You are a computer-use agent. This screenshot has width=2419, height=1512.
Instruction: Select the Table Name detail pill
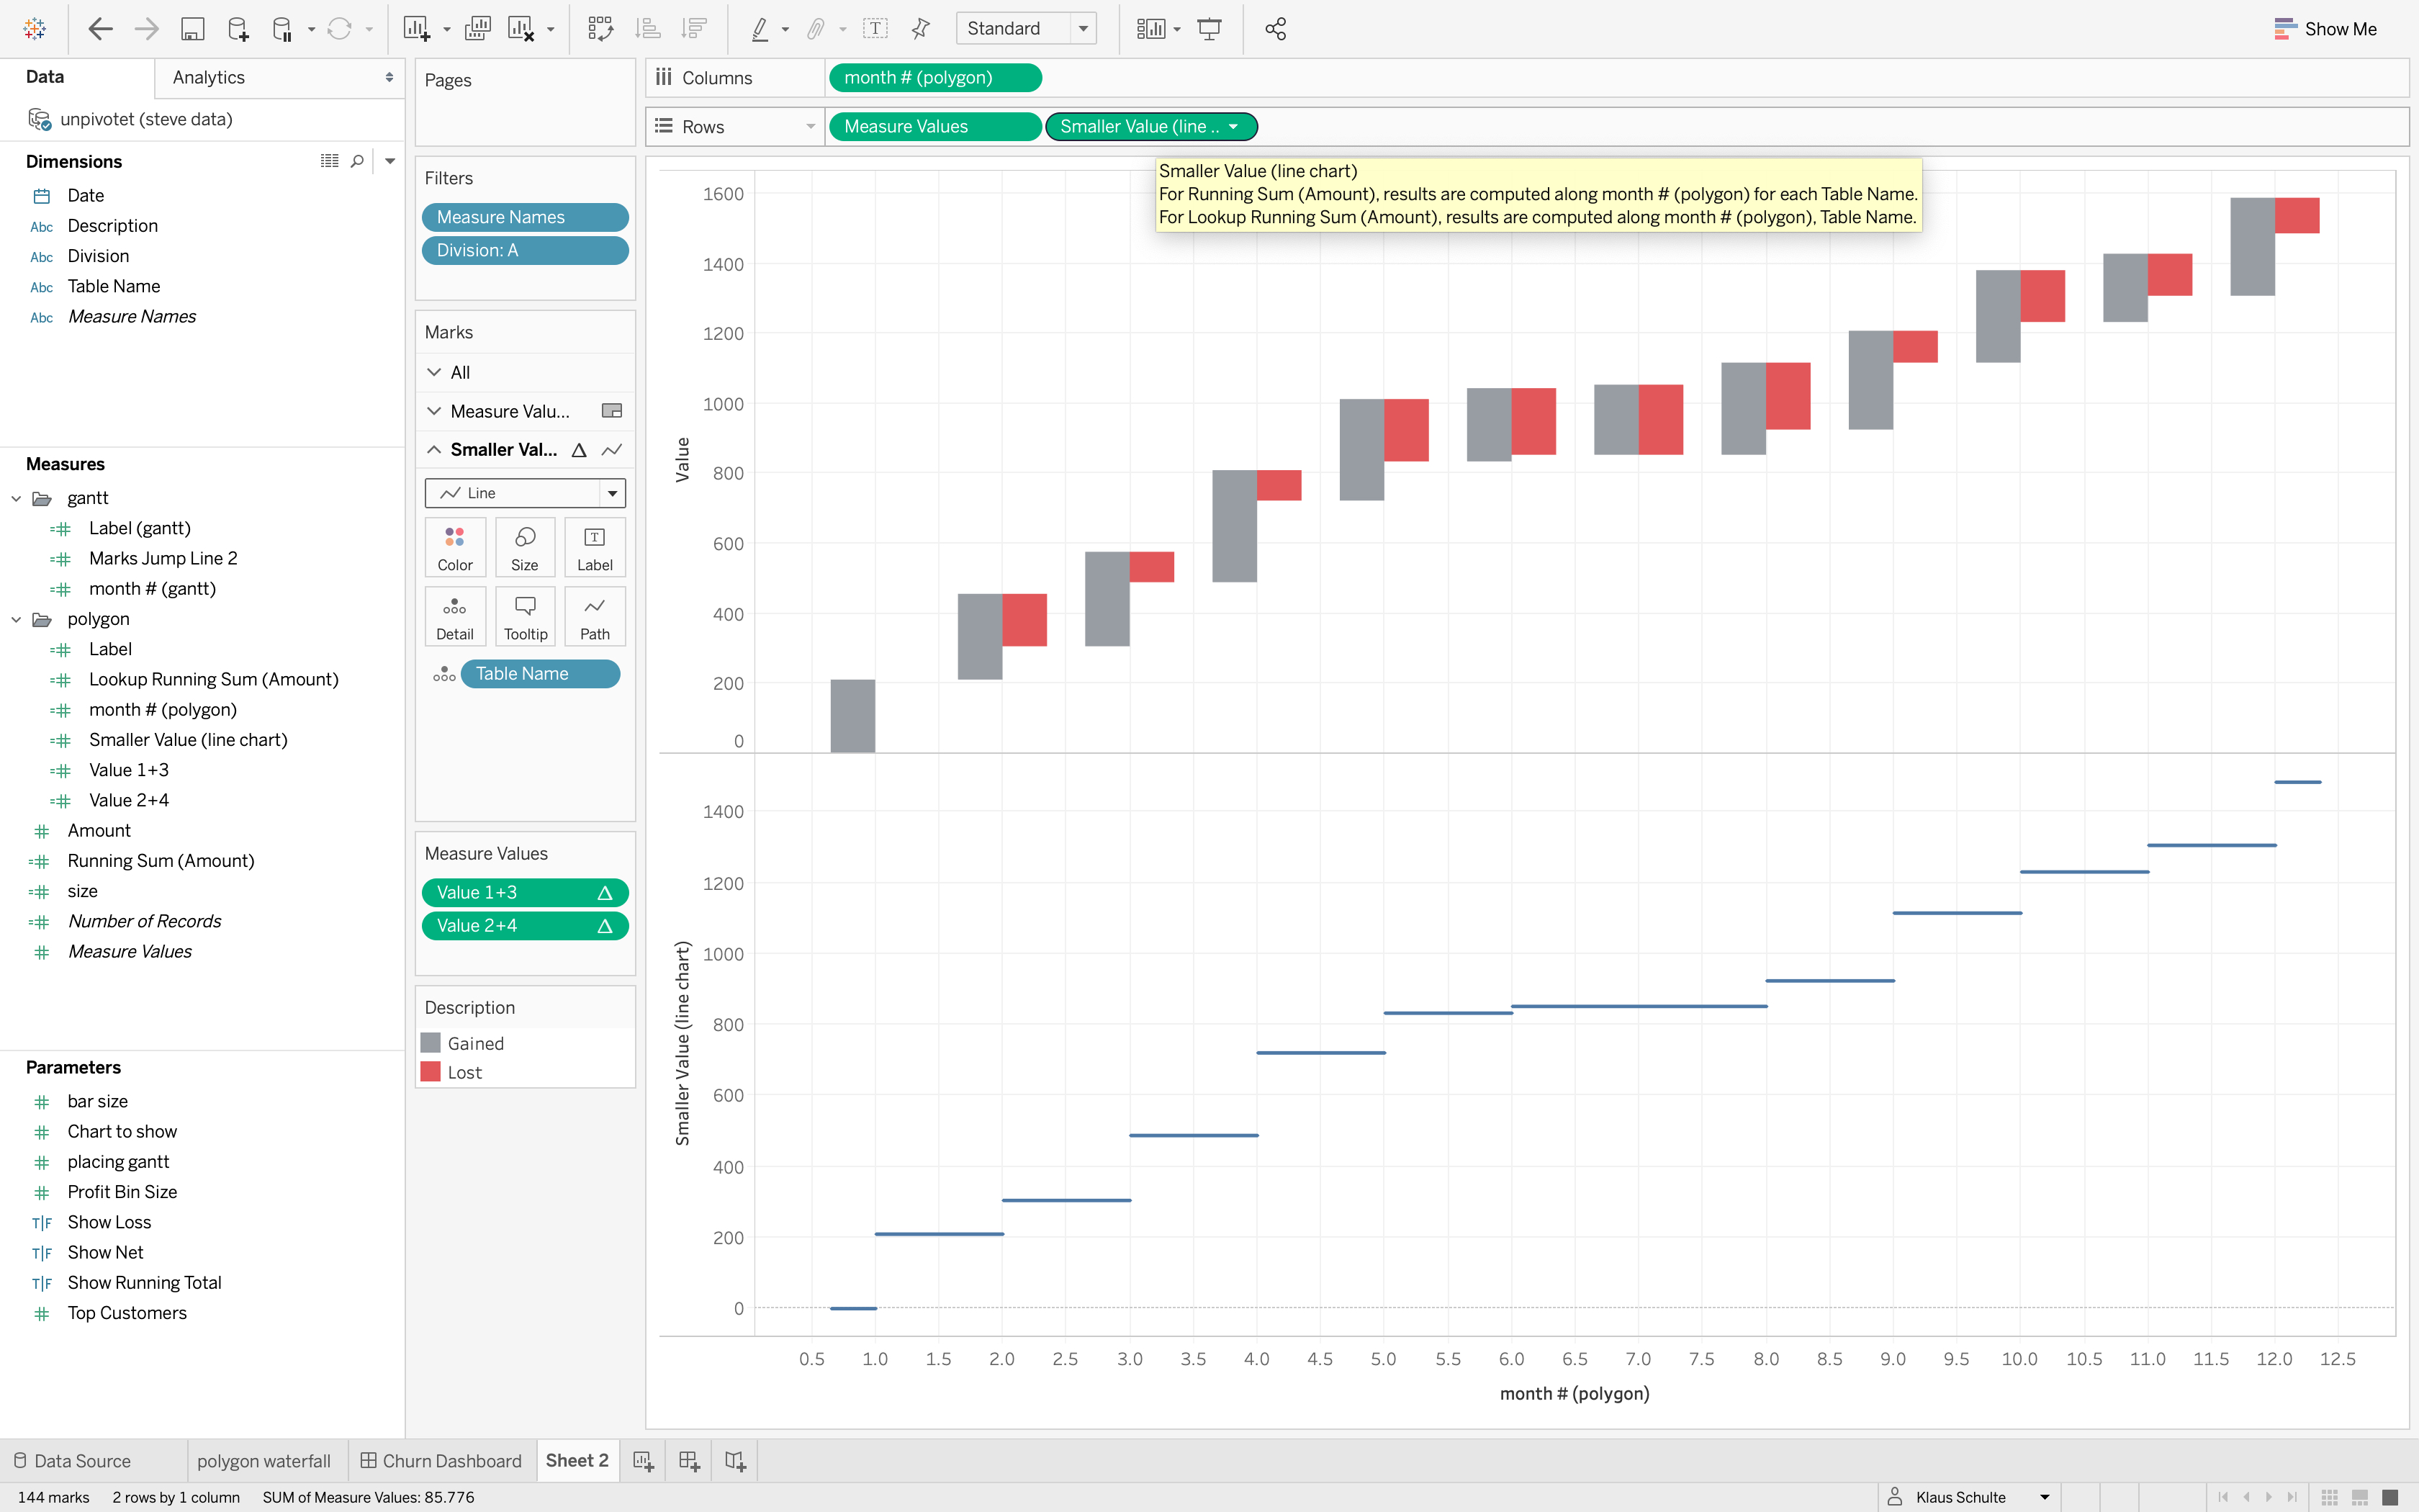pos(540,674)
